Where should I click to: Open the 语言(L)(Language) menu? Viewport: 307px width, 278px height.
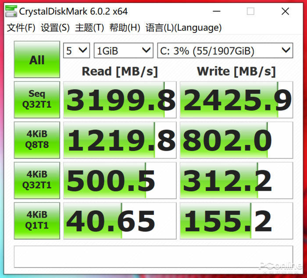coord(183,28)
